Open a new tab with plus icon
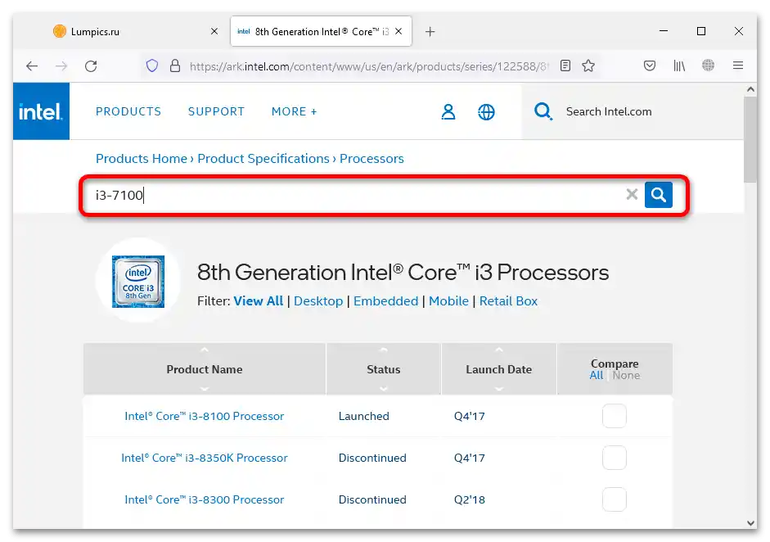The image size is (770, 542). coord(430,32)
